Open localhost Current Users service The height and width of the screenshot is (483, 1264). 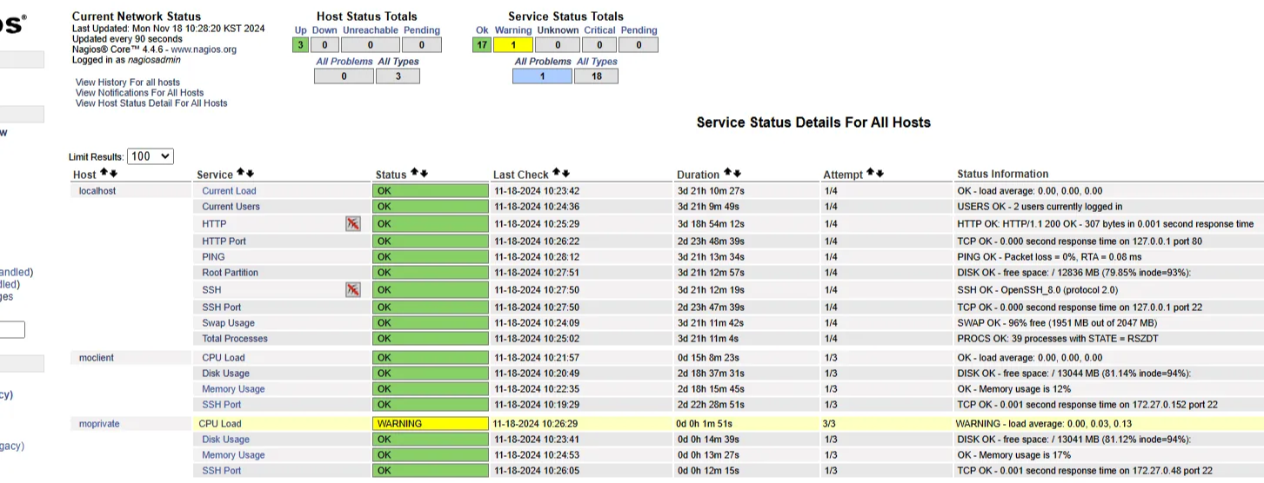pyautogui.click(x=231, y=207)
